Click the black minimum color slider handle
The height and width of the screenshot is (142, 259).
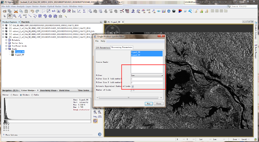[4, 122]
